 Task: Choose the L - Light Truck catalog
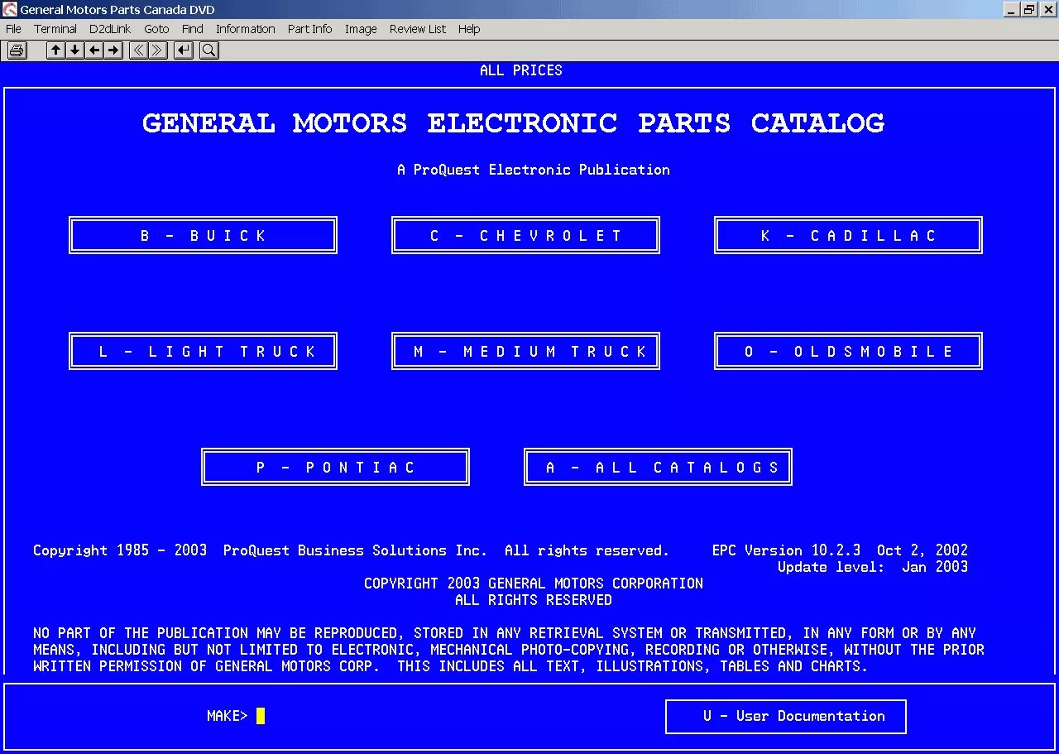click(x=203, y=351)
